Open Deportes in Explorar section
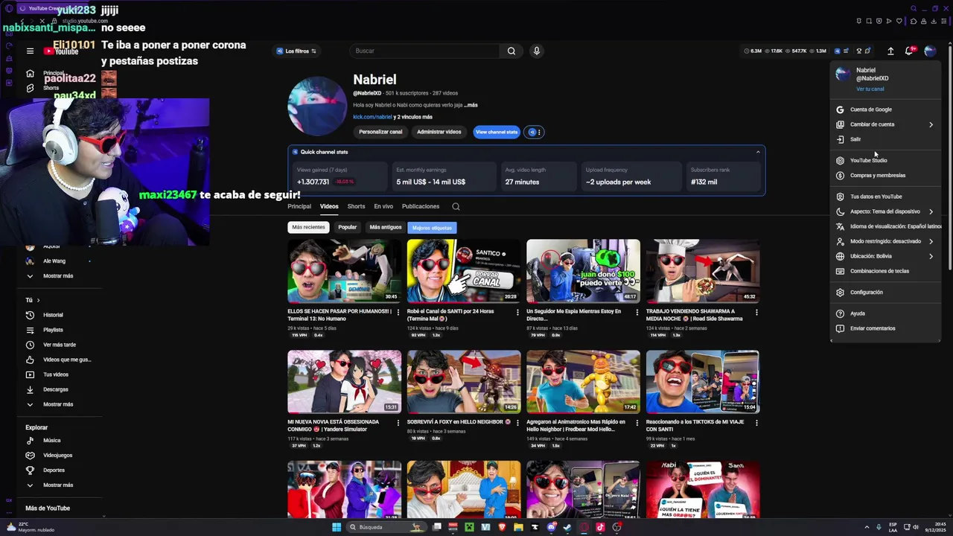953x536 pixels. pos(54,470)
